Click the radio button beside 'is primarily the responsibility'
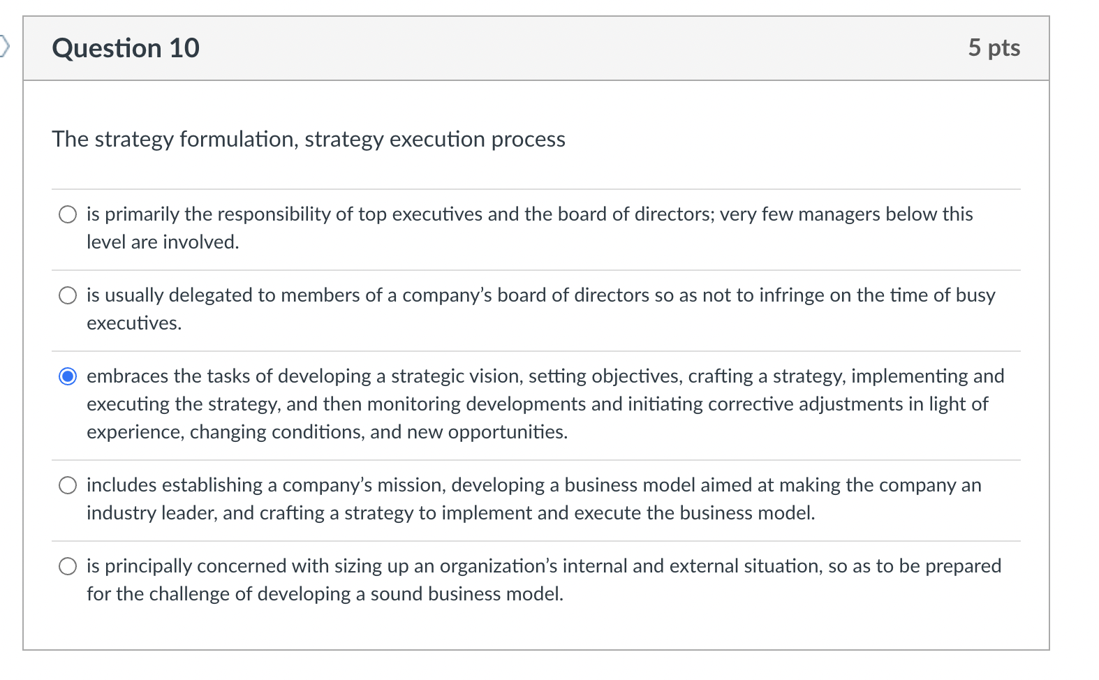 [x=68, y=214]
